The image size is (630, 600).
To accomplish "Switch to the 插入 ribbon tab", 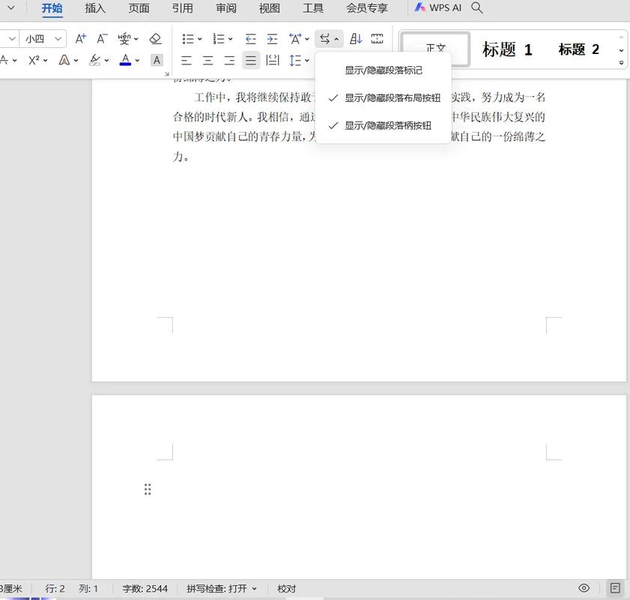I will [95, 8].
